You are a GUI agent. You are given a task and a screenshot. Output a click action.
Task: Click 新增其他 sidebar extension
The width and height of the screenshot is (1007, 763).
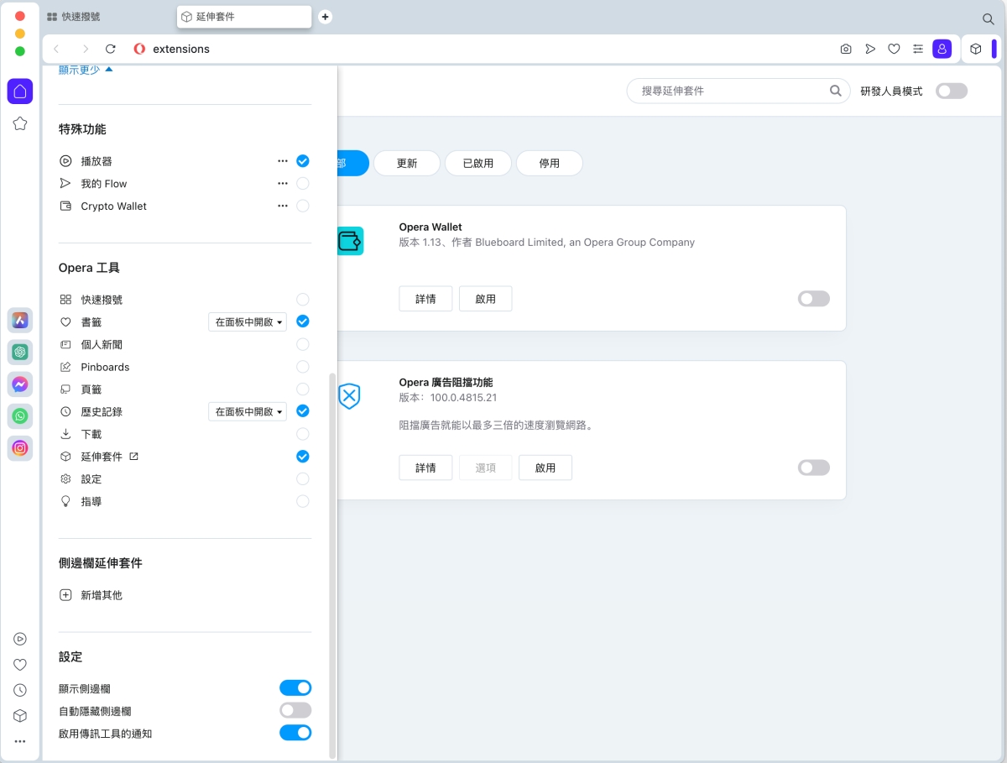pos(91,595)
